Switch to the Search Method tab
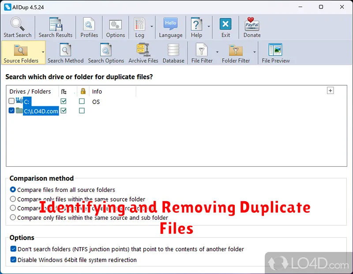The height and width of the screenshot is (274, 353). pos(65,53)
